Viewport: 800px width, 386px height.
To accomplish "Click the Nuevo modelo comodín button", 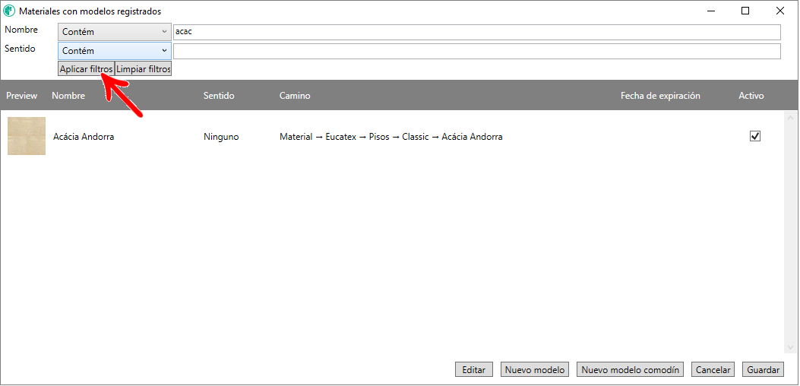I will coord(630,369).
